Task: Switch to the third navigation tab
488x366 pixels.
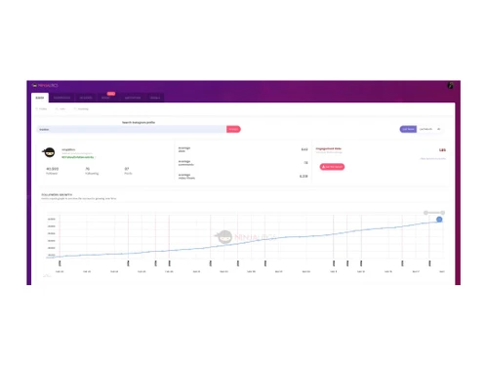Action: pyautogui.click(x=86, y=98)
